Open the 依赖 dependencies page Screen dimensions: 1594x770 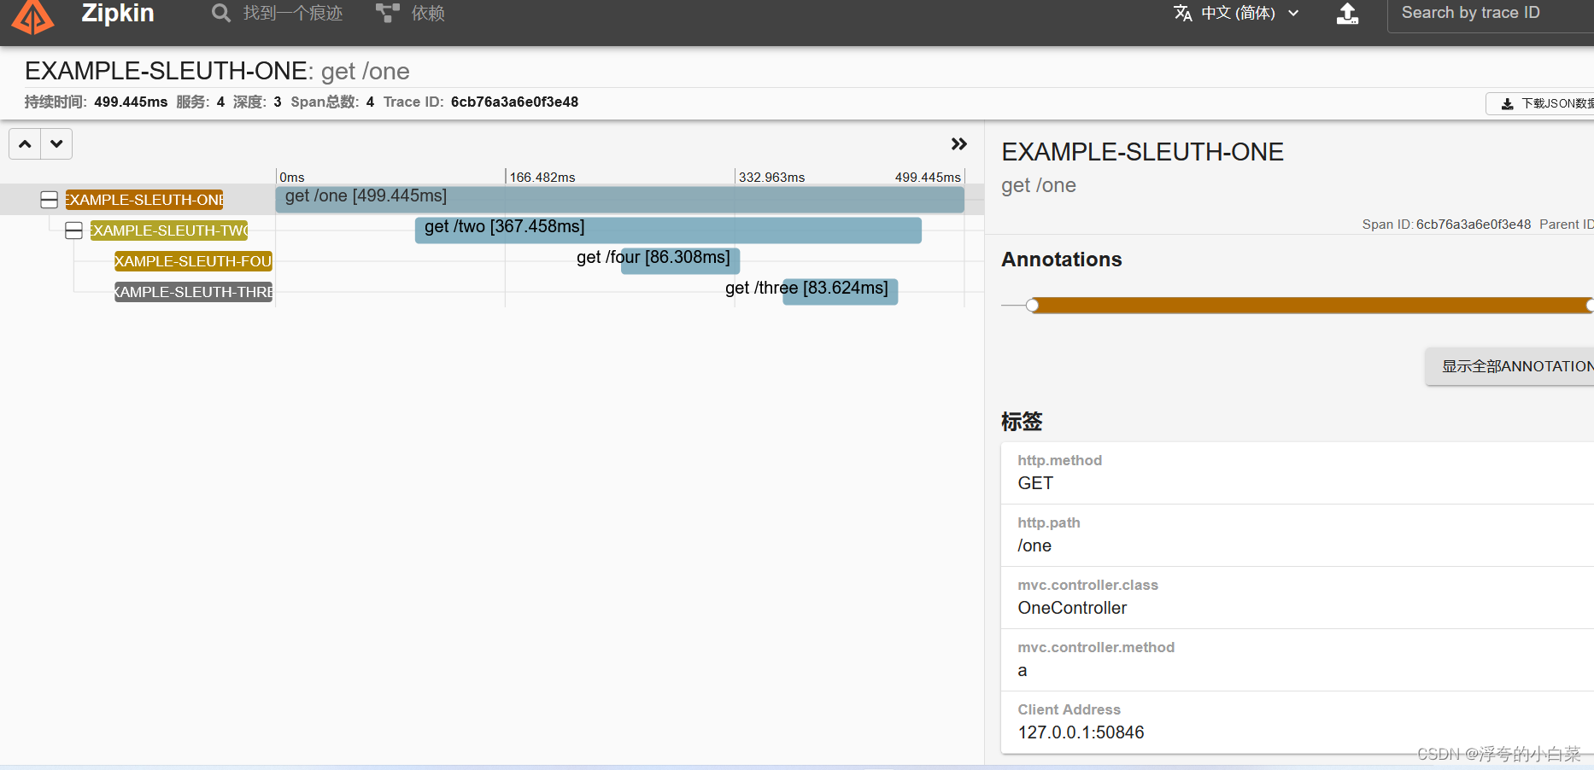tap(428, 13)
